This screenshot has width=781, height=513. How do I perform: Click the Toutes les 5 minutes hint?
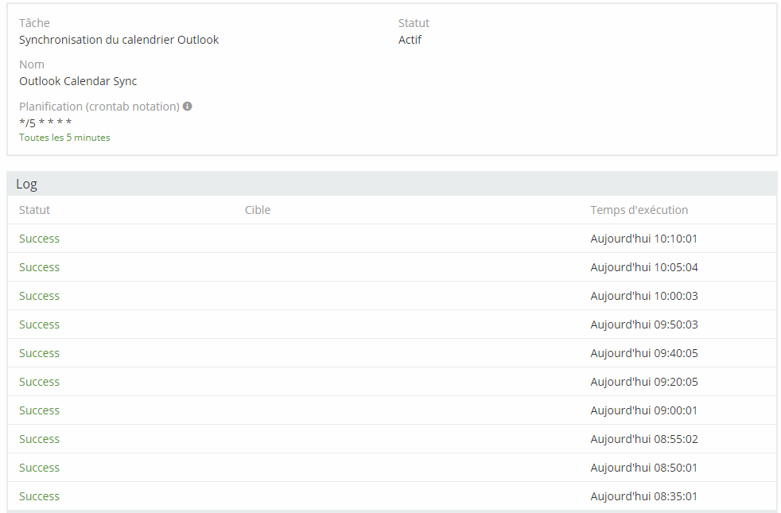click(x=64, y=138)
